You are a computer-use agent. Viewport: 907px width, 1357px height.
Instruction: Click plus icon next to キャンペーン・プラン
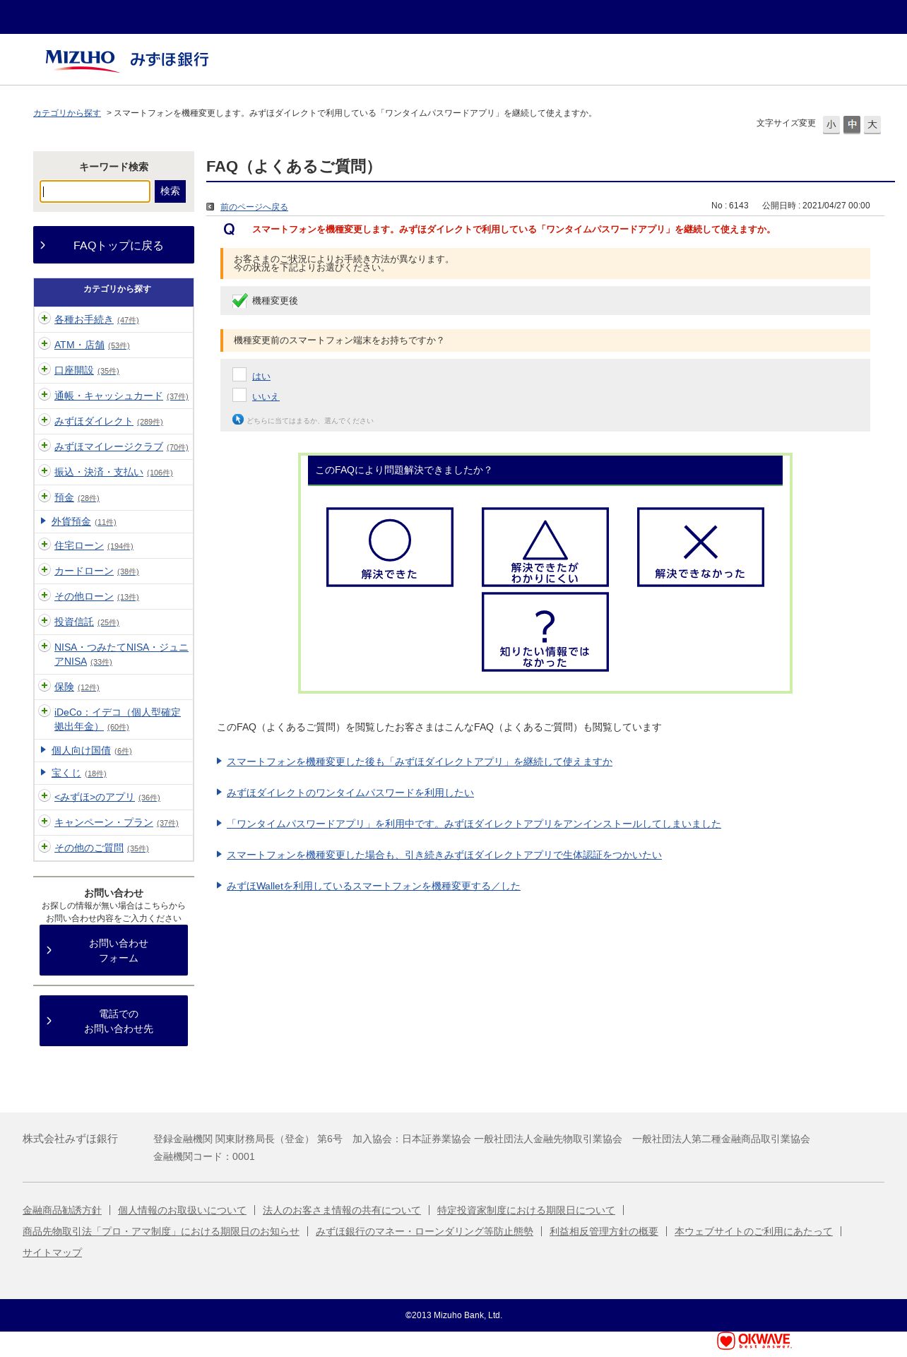click(x=45, y=822)
